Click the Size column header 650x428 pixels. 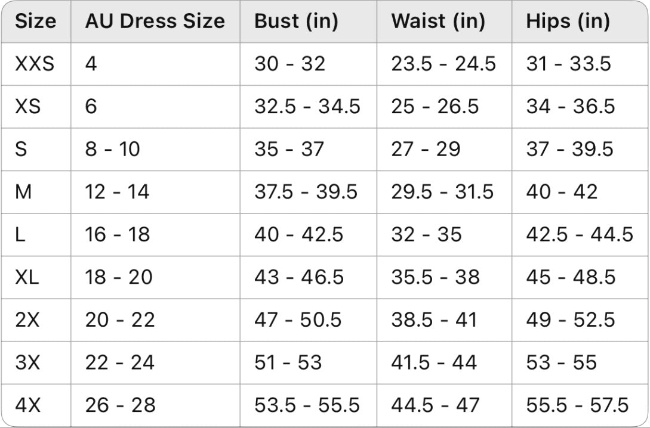coord(36,21)
